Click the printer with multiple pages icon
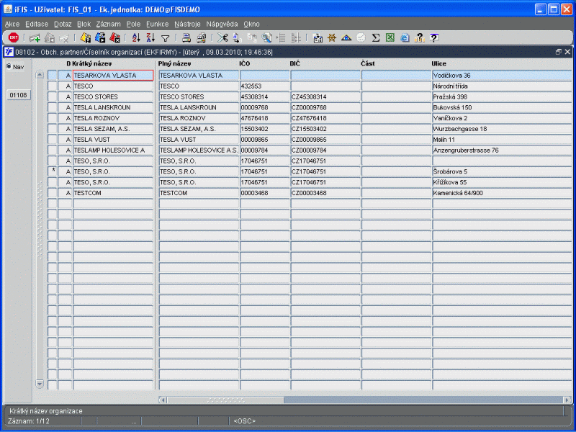576x432 pixels. 202,38
